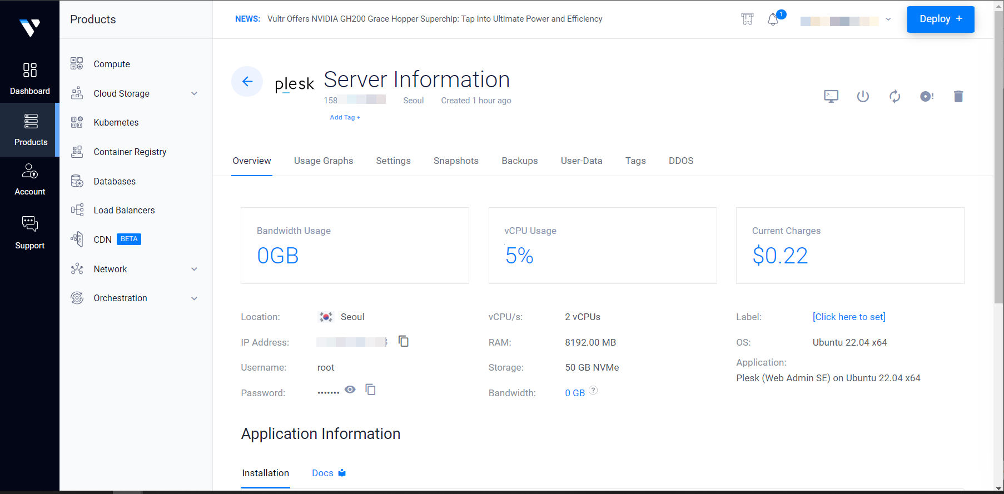Expand Orchestration submenu chevron
This screenshot has height=494, width=1004.
(x=194, y=298)
